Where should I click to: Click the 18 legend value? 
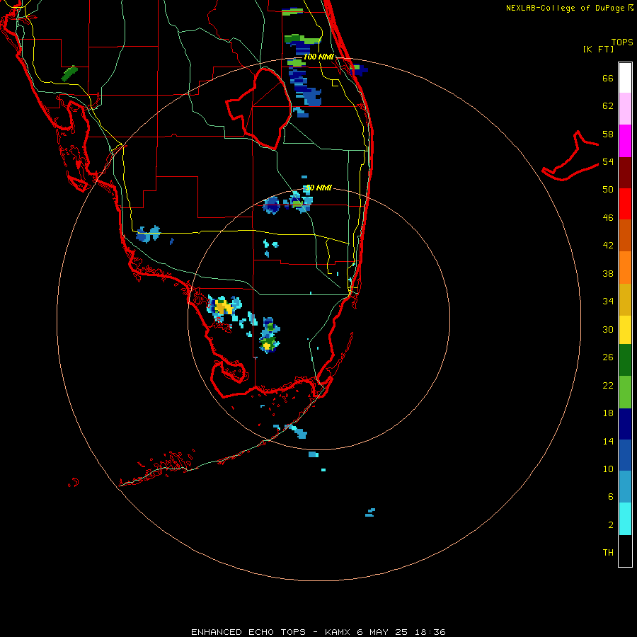click(608, 413)
